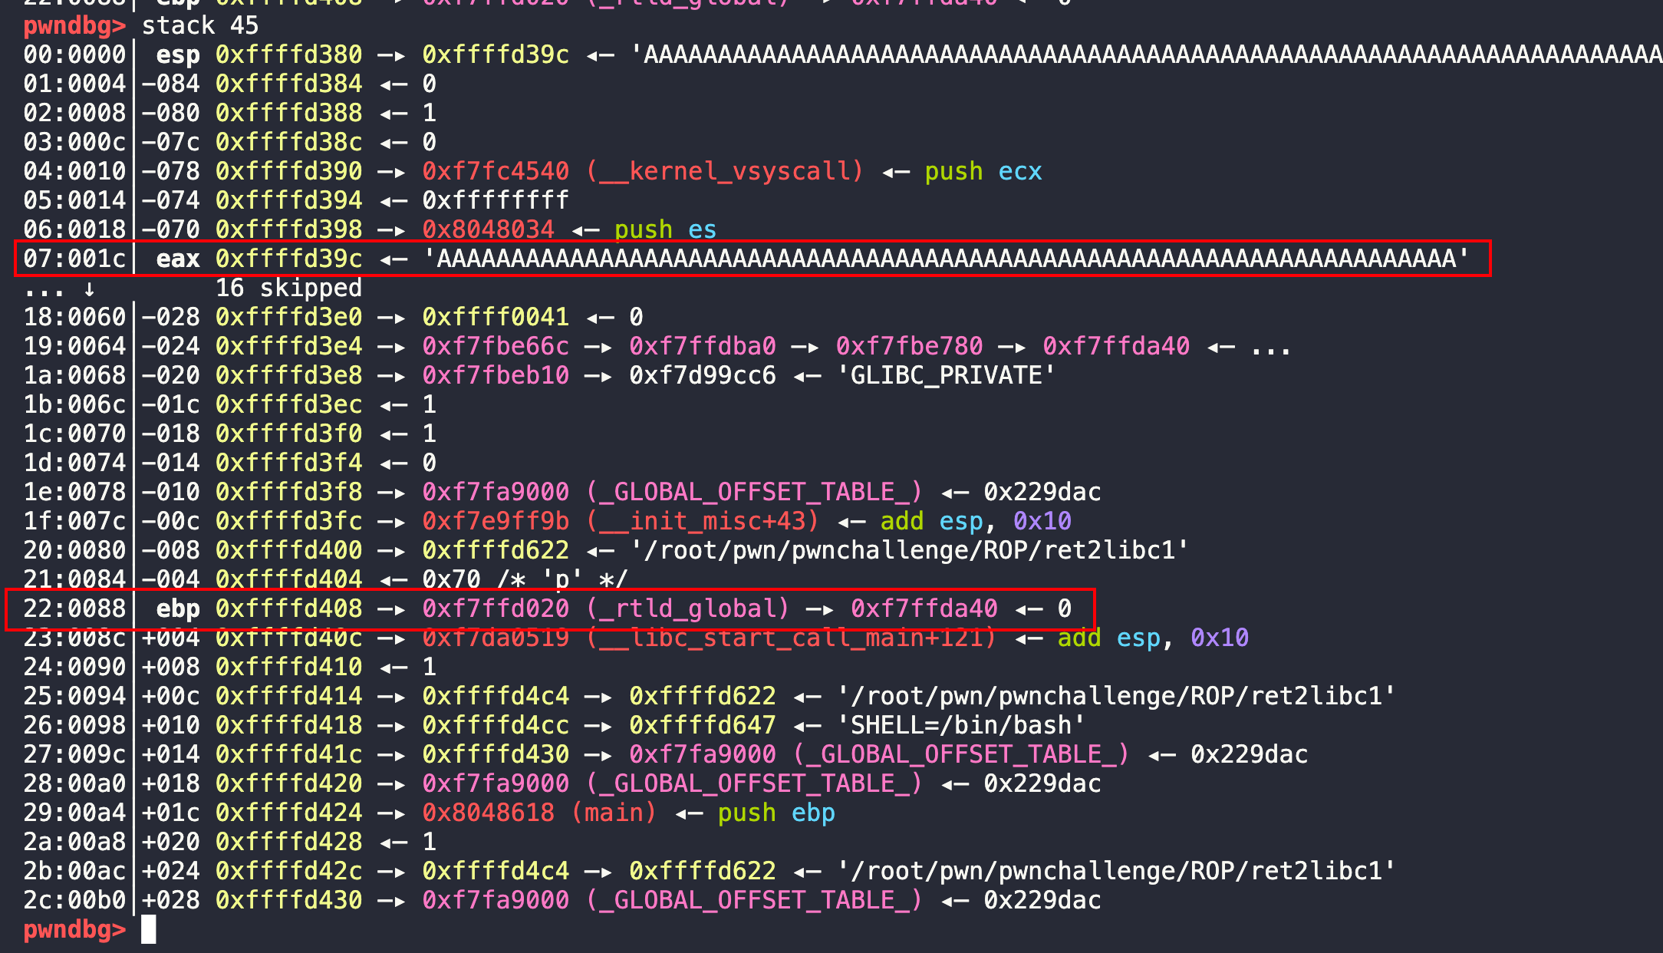1663x953 pixels.
Task: Click the __init_misc+43 symbol
Action: 703,521
